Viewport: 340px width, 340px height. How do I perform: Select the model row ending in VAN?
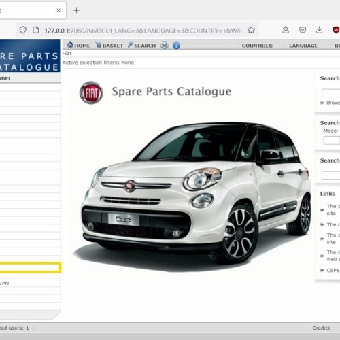pos(30,283)
